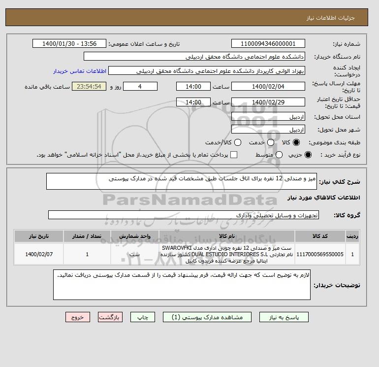
Task: Select the خدمت radio button
Action: pyautogui.click(x=271, y=142)
